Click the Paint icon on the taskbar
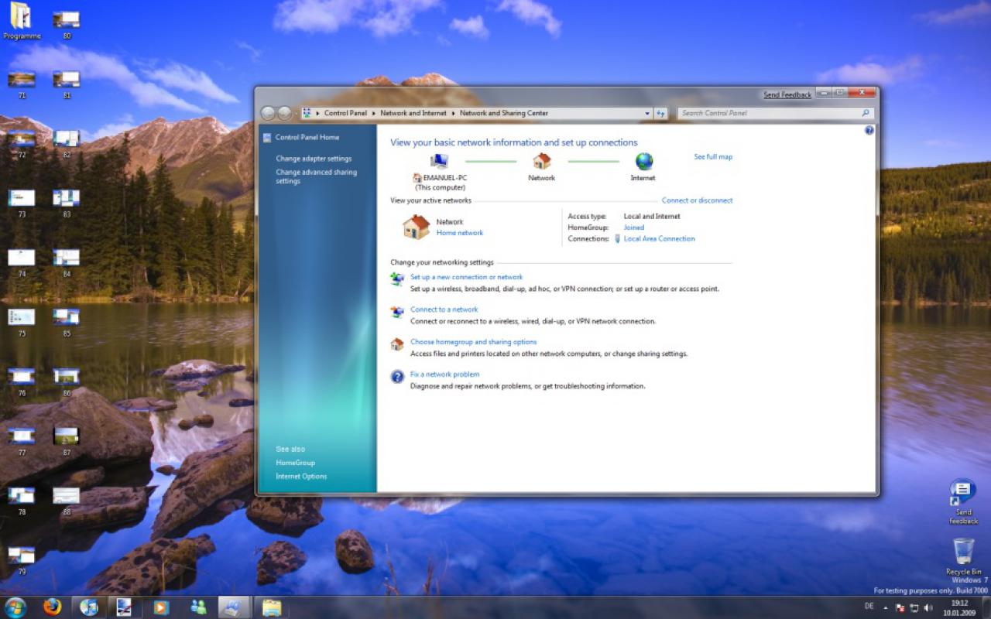Image resolution: width=991 pixels, height=619 pixels. coord(124,607)
